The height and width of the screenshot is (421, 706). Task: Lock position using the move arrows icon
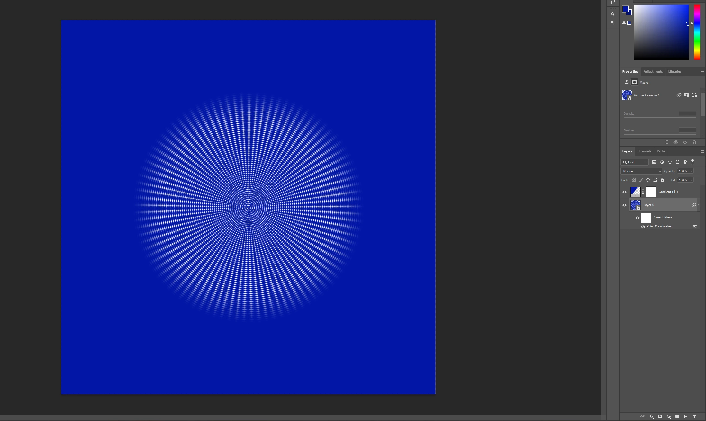coord(648,180)
